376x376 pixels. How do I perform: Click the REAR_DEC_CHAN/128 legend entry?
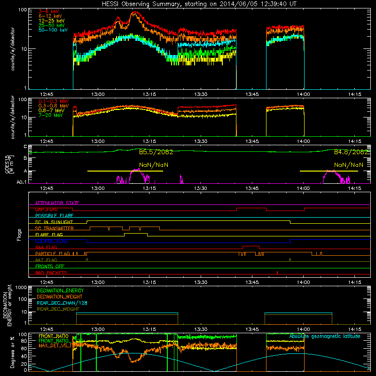coord(62,303)
